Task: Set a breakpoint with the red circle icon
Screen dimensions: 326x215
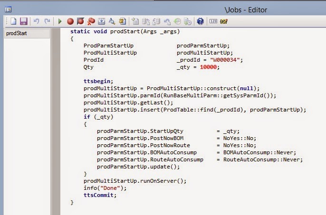Action: point(70,21)
